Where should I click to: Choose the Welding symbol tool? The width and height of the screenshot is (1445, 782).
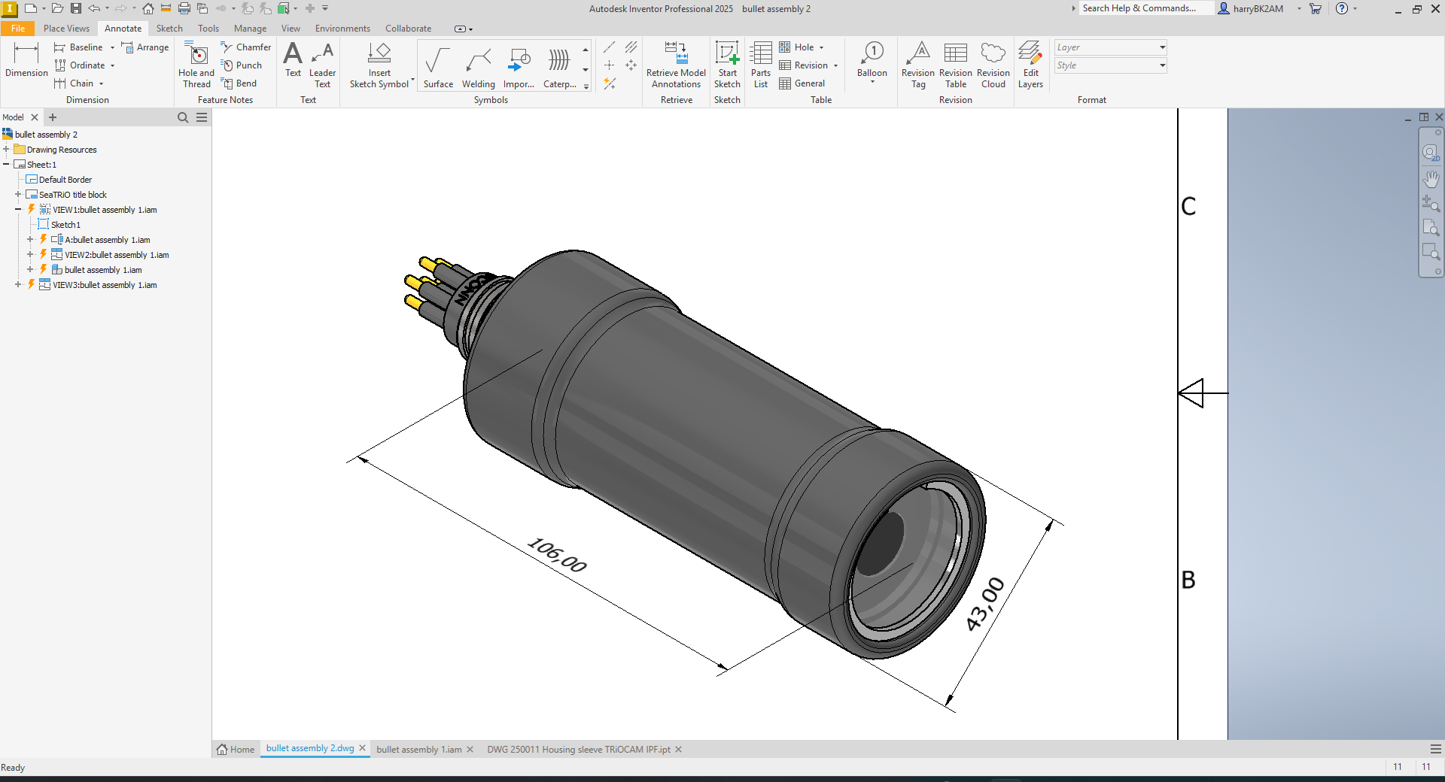478,66
